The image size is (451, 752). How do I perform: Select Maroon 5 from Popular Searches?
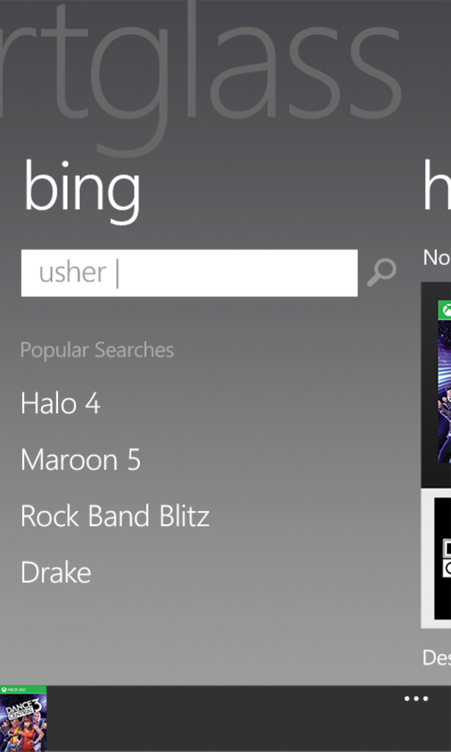80,460
